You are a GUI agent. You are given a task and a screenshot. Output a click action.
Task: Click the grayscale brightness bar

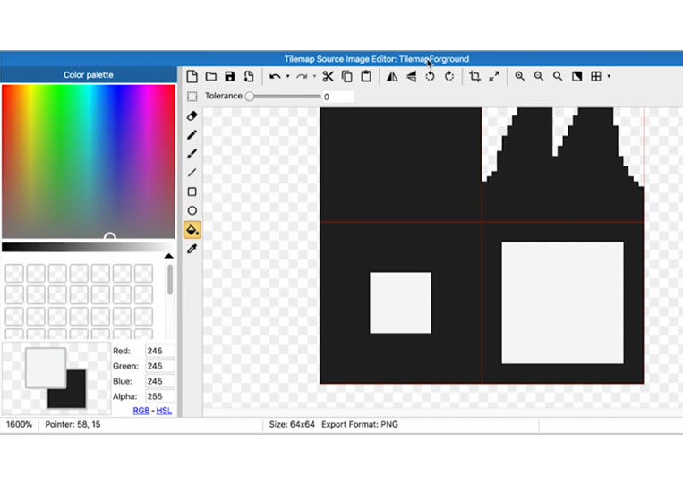(x=89, y=247)
